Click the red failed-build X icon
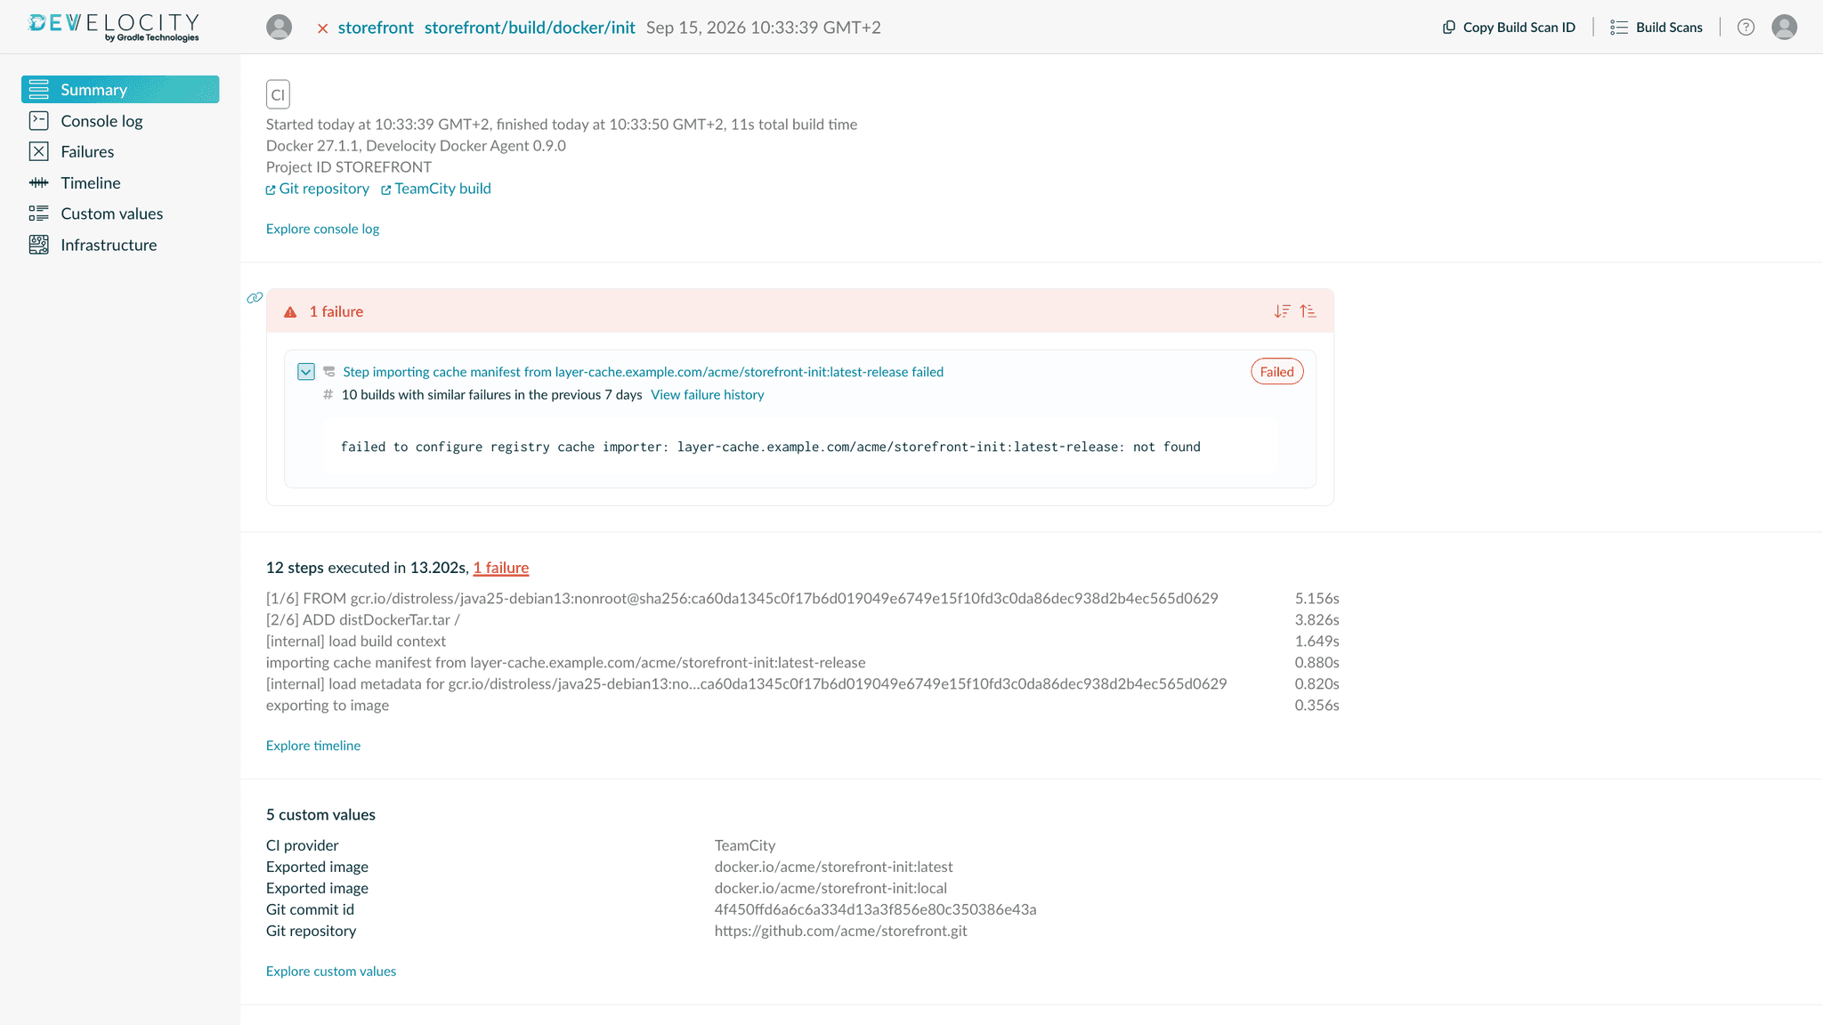 [322, 28]
